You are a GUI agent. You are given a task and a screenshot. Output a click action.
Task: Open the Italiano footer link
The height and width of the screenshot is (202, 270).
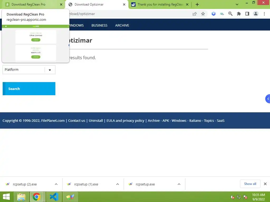pyautogui.click(x=195, y=120)
